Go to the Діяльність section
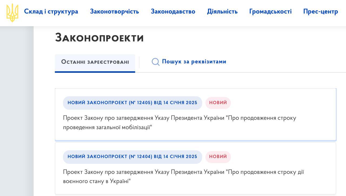This screenshot has width=346, height=196. click(222, 12)
